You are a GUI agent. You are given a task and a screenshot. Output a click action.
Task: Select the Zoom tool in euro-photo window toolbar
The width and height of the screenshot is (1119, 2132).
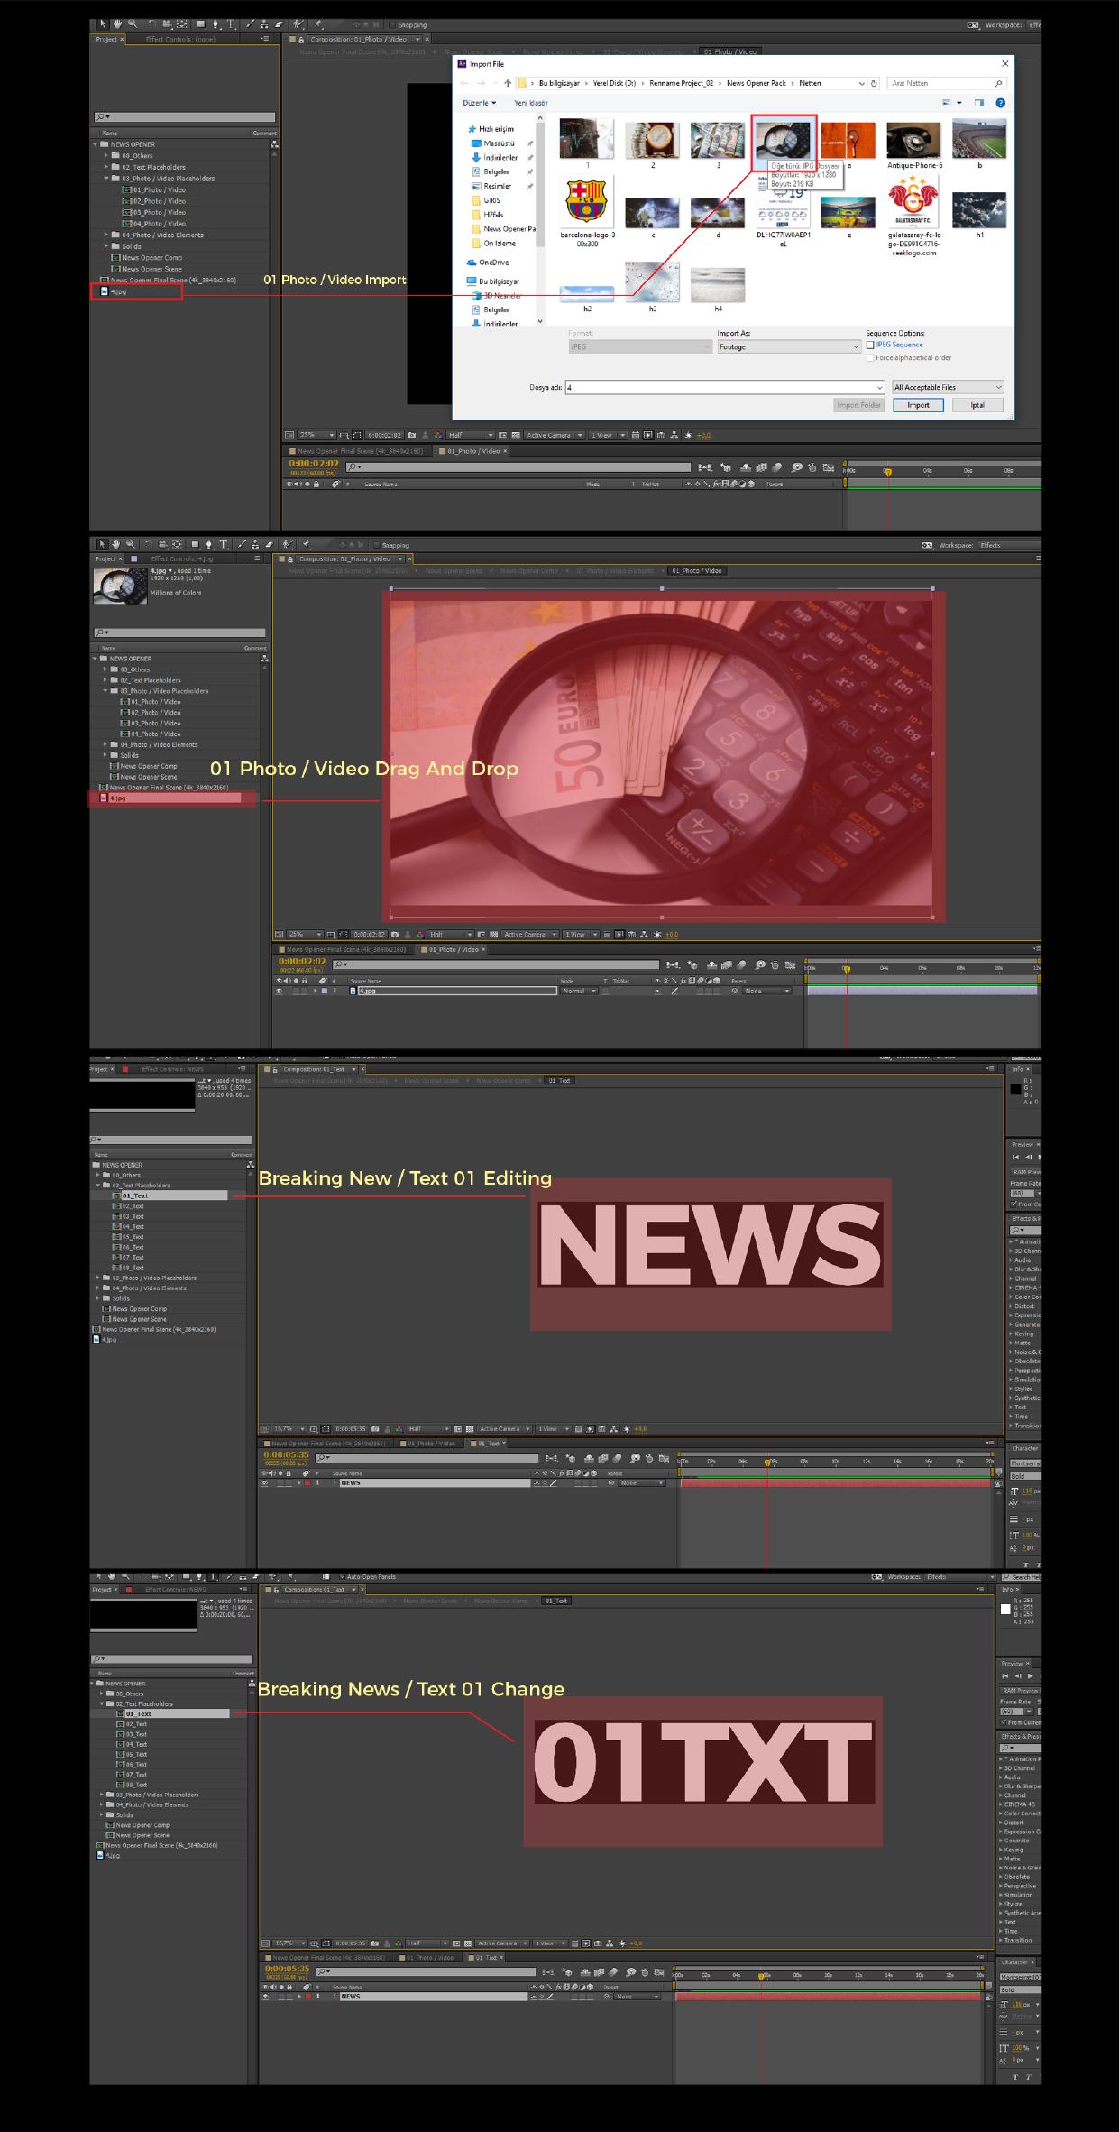click(x=131, y=544)
